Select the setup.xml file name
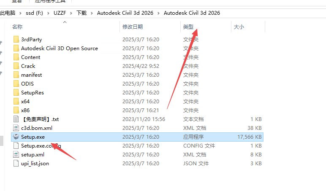 (x=33, y=155)
